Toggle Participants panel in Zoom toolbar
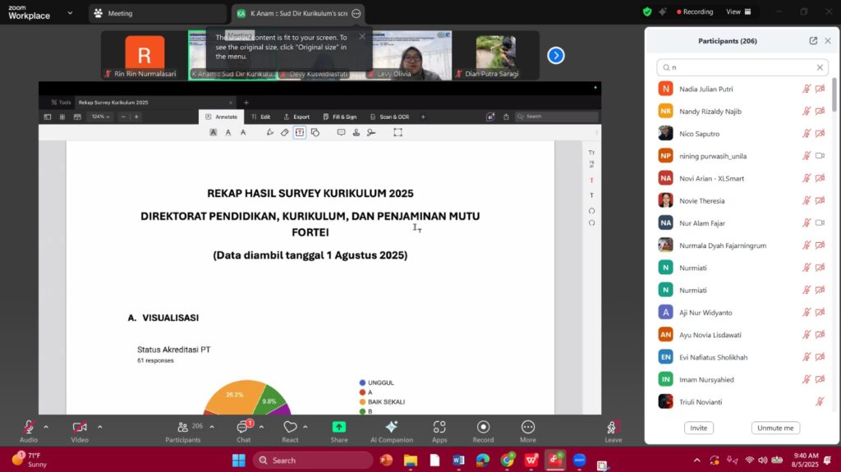This screenshot has width=841, height=472. tap(183, 431)
